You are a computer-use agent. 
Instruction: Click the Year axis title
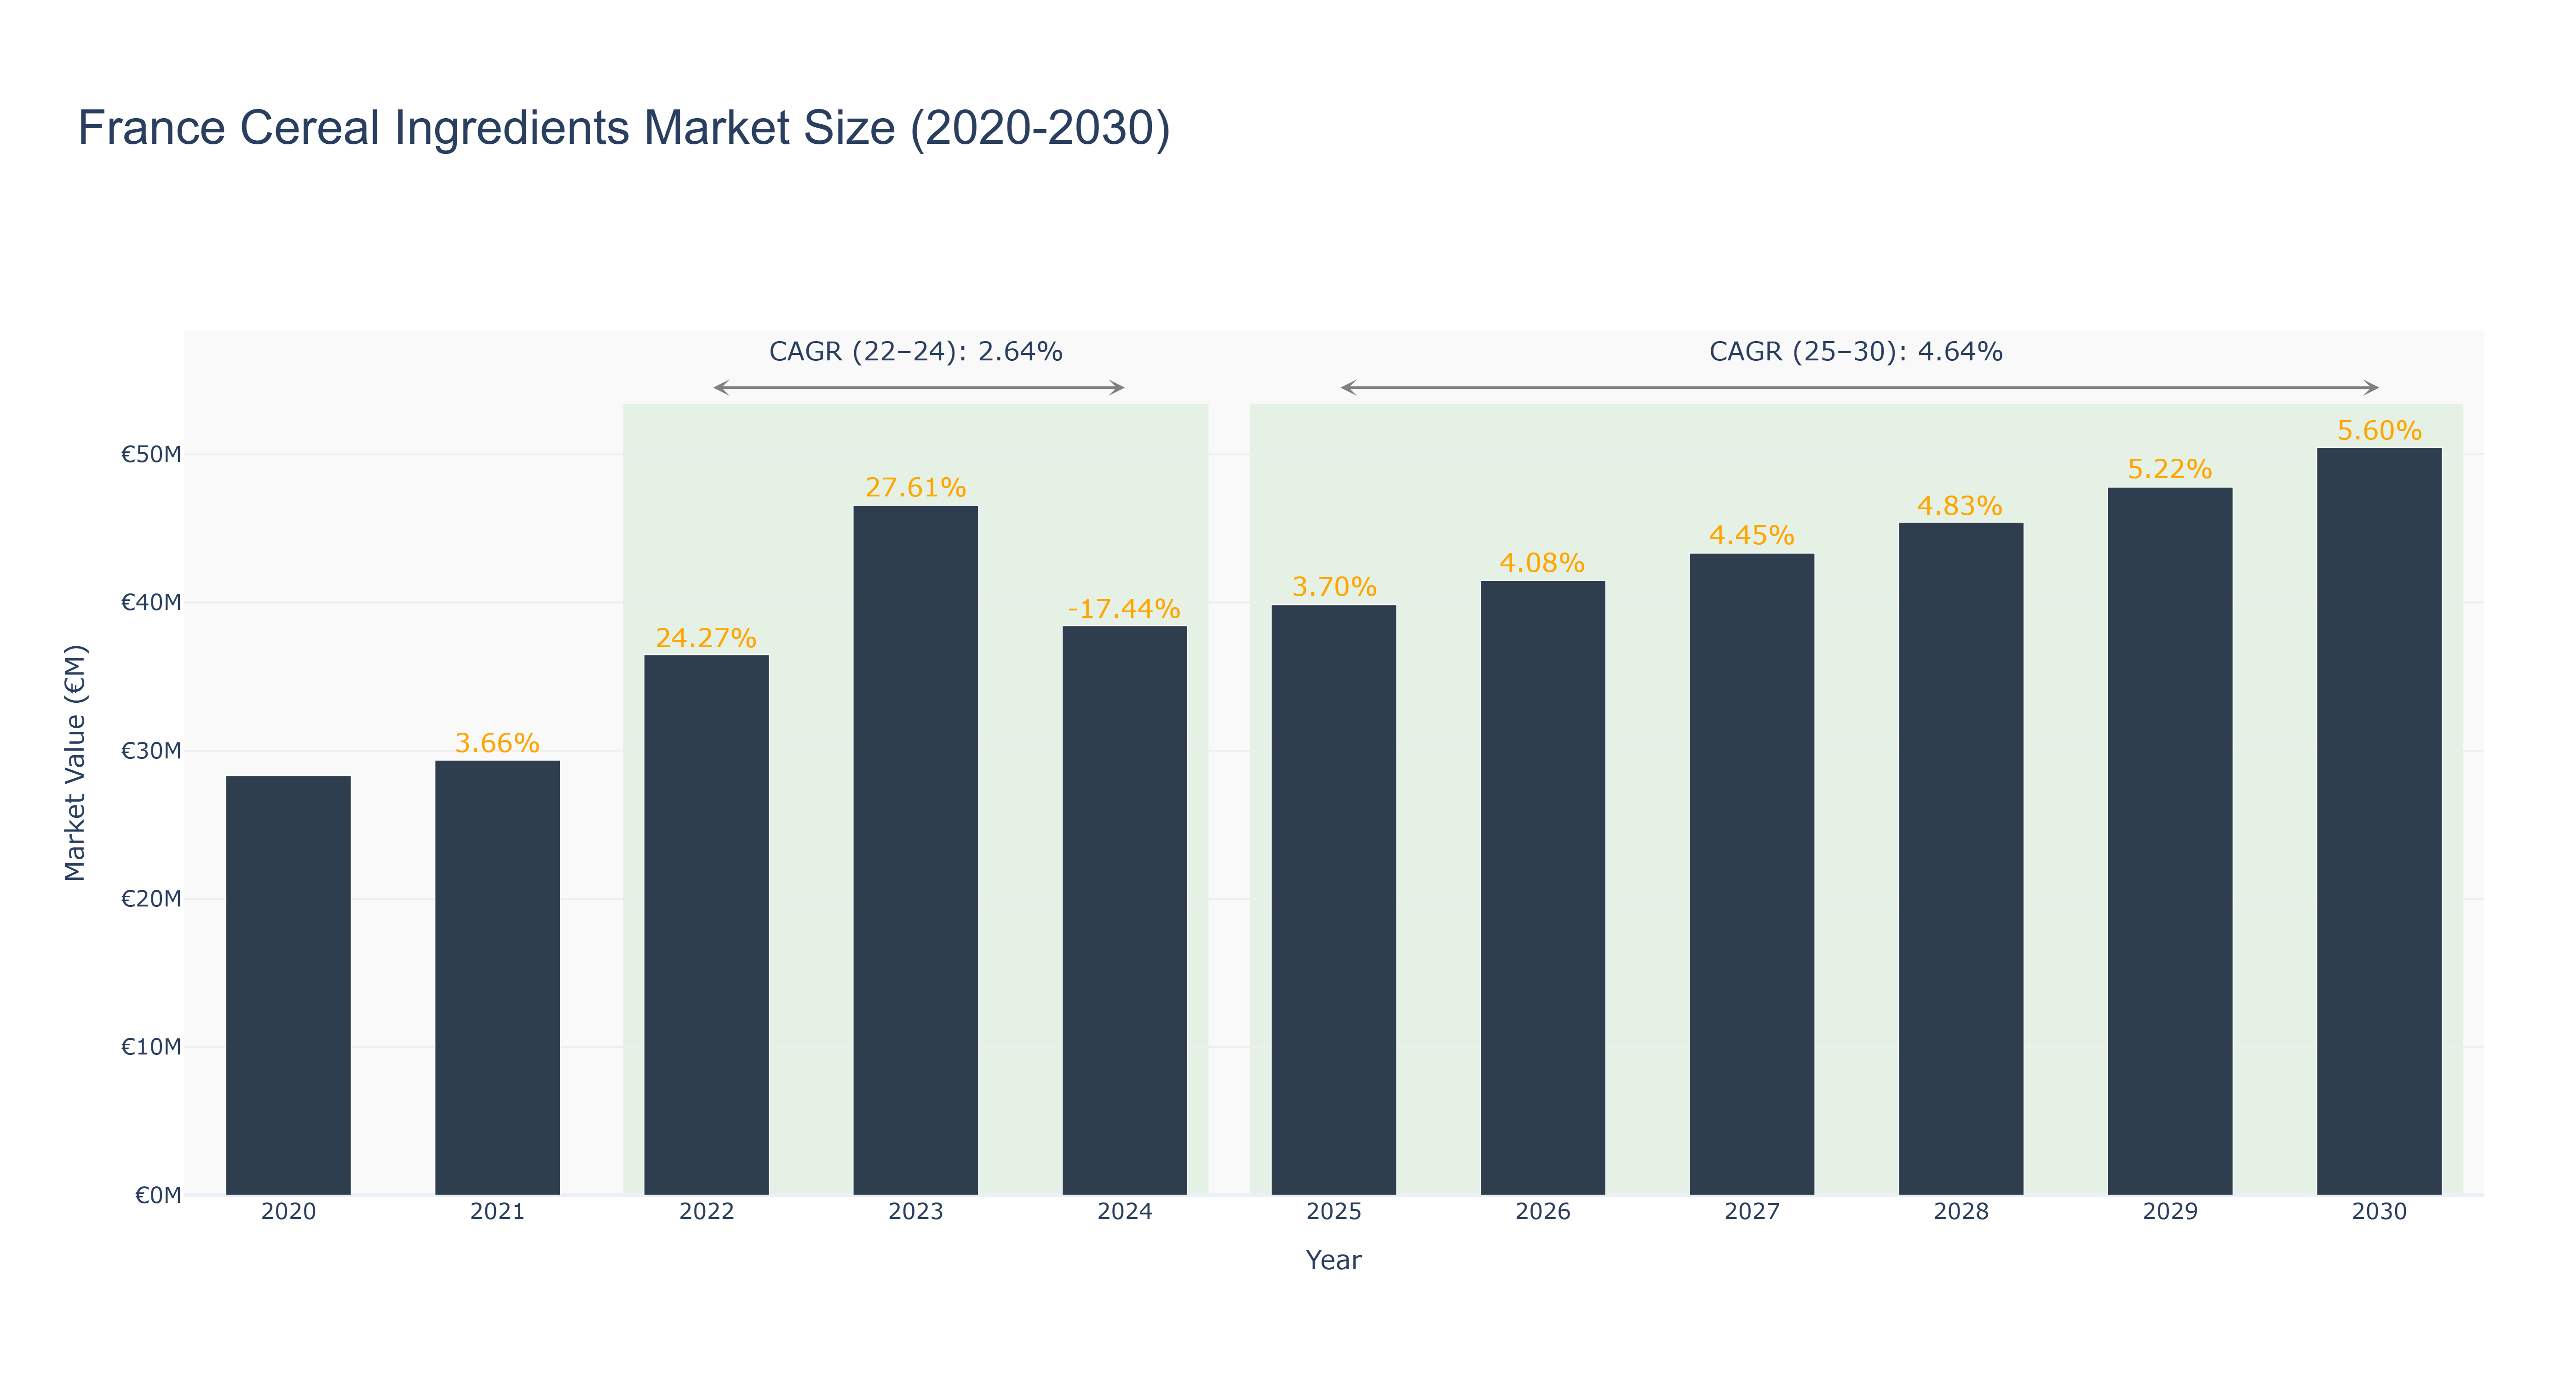coord(1333,1260)
